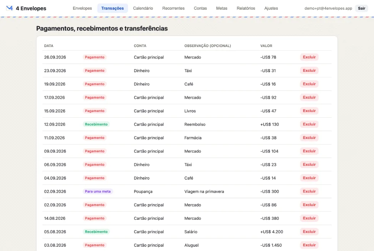
Task: Click the Sair button
Action: click(361, 8)
